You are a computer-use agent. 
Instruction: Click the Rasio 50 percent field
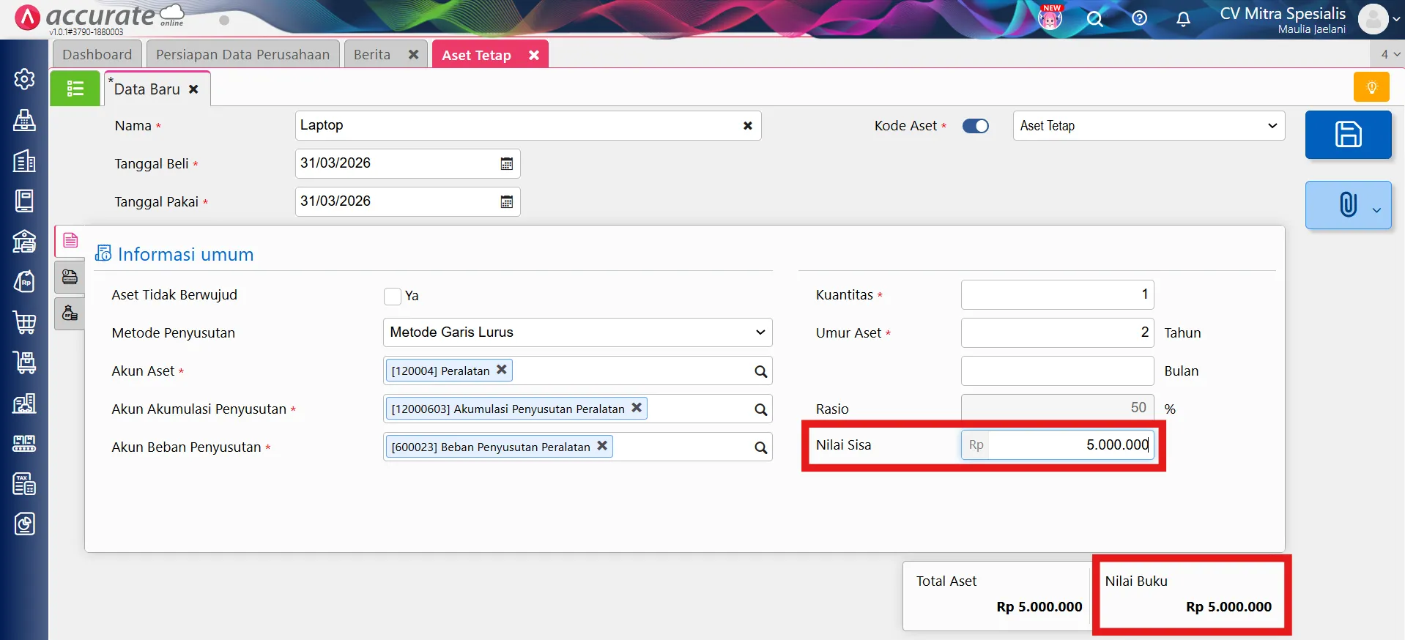[1057, 409]
